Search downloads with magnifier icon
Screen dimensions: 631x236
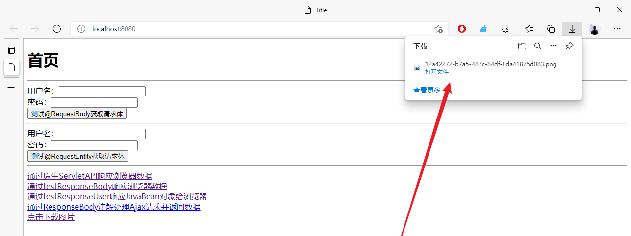(538, 46)
